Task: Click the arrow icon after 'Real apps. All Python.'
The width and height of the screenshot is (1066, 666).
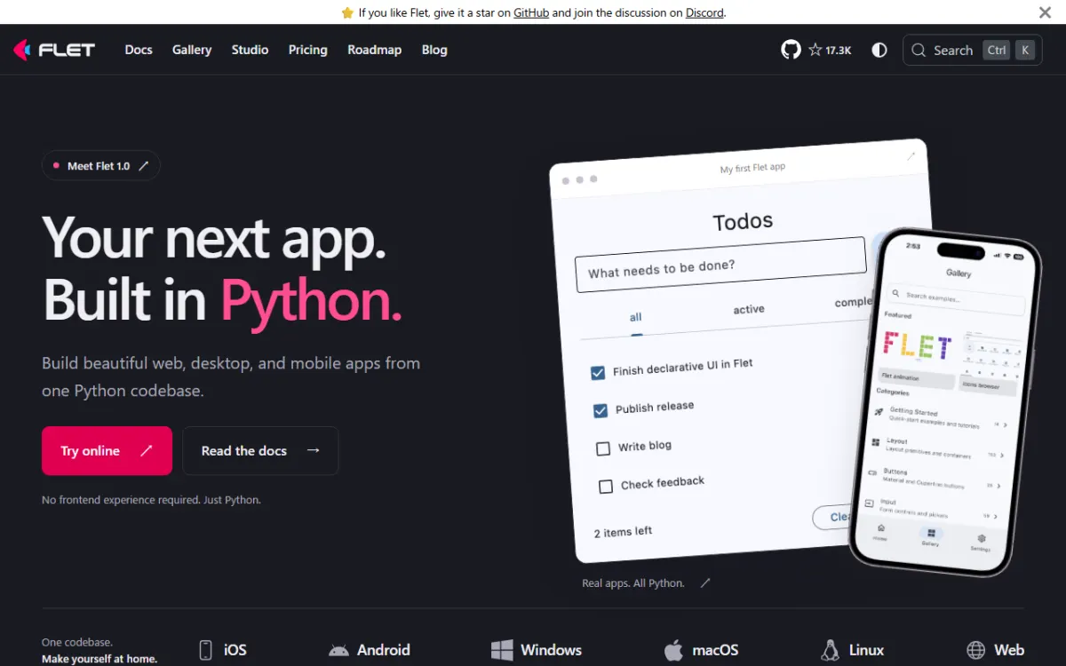Action: 705,583
